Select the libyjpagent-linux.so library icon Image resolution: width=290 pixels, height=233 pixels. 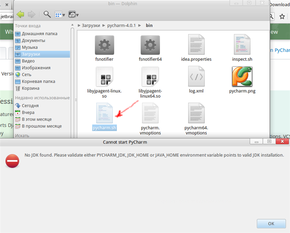point(104,77)
